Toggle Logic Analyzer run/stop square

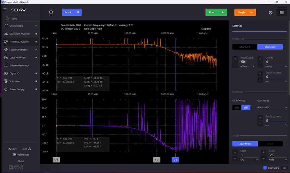[36, 58]
